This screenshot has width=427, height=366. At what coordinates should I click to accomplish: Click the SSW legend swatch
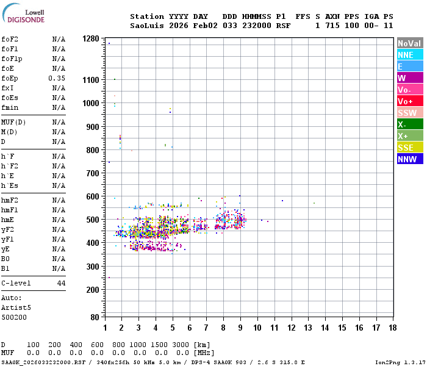point(410,113)
